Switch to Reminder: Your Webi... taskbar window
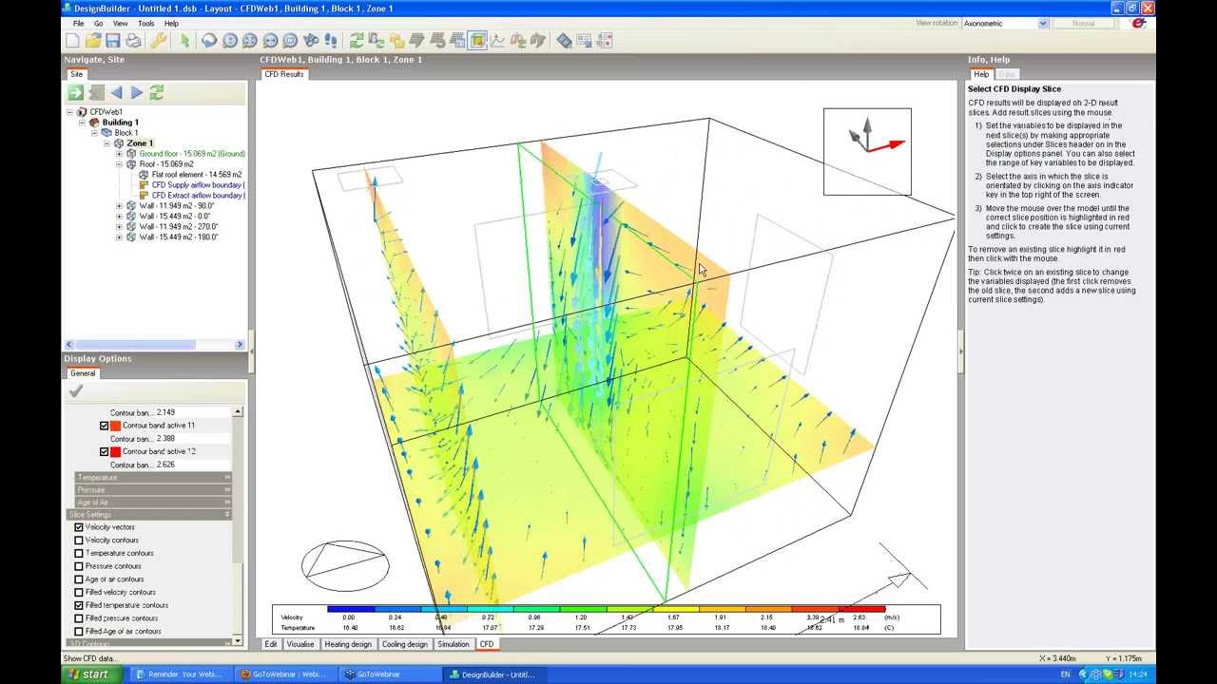The image size is (1217, 684). (178, 674)
